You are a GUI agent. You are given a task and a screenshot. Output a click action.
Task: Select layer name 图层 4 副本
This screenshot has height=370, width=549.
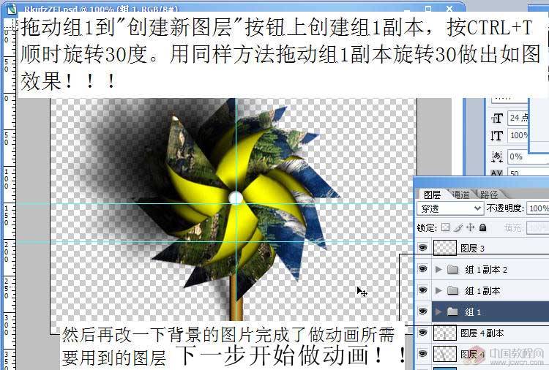point(482,333)
